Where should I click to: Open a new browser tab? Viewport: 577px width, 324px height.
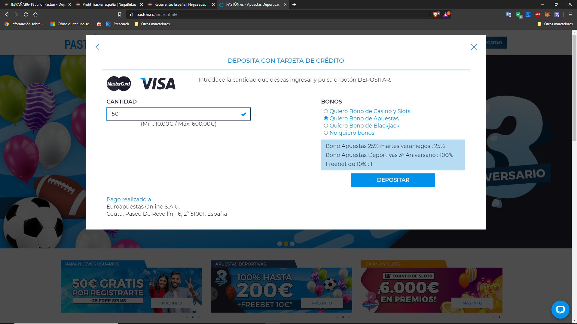[294, 4]
